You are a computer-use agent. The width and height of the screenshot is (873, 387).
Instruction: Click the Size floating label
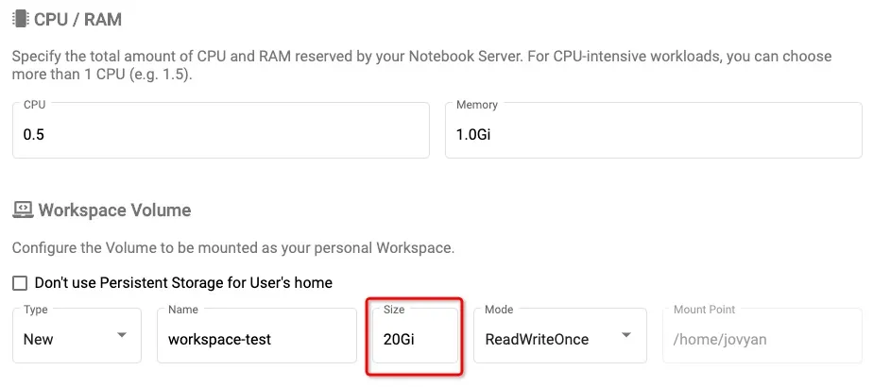point(394,310)
